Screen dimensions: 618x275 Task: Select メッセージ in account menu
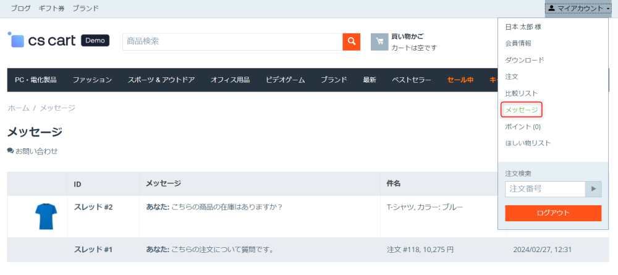[522, 110]
